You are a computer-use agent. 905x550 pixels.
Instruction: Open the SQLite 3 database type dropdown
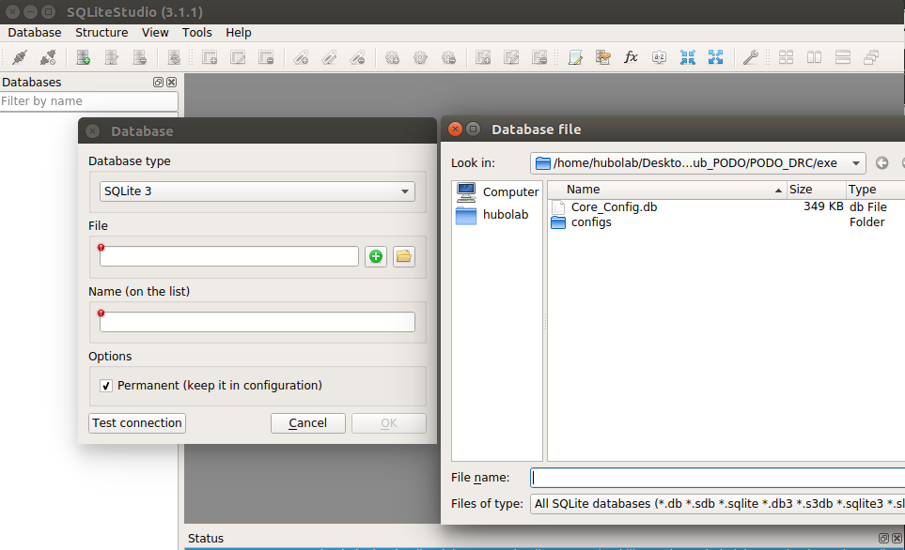[257, 191]
